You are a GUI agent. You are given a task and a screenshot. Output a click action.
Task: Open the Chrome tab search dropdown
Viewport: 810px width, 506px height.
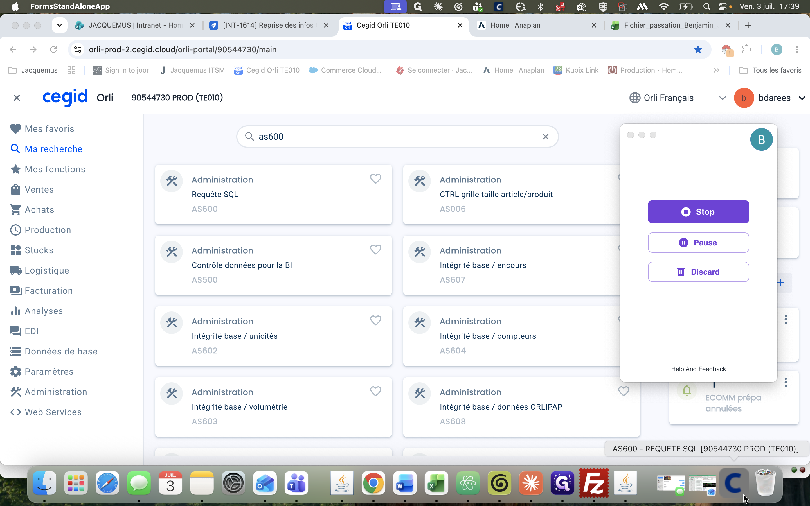point(60,25)
